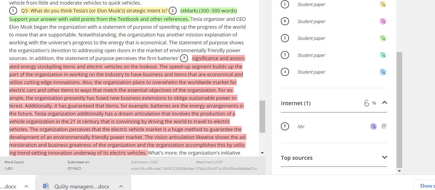
Task: Toggle teal highlight for source 3
Action: tap(383, 55)
